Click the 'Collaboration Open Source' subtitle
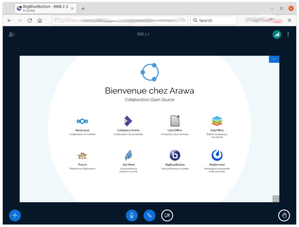The width and height of the screenshot is (299, 227). click(x=150, y=100)
